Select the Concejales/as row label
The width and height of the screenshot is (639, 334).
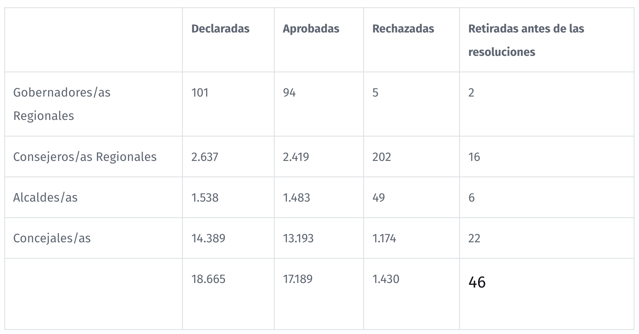52,238
